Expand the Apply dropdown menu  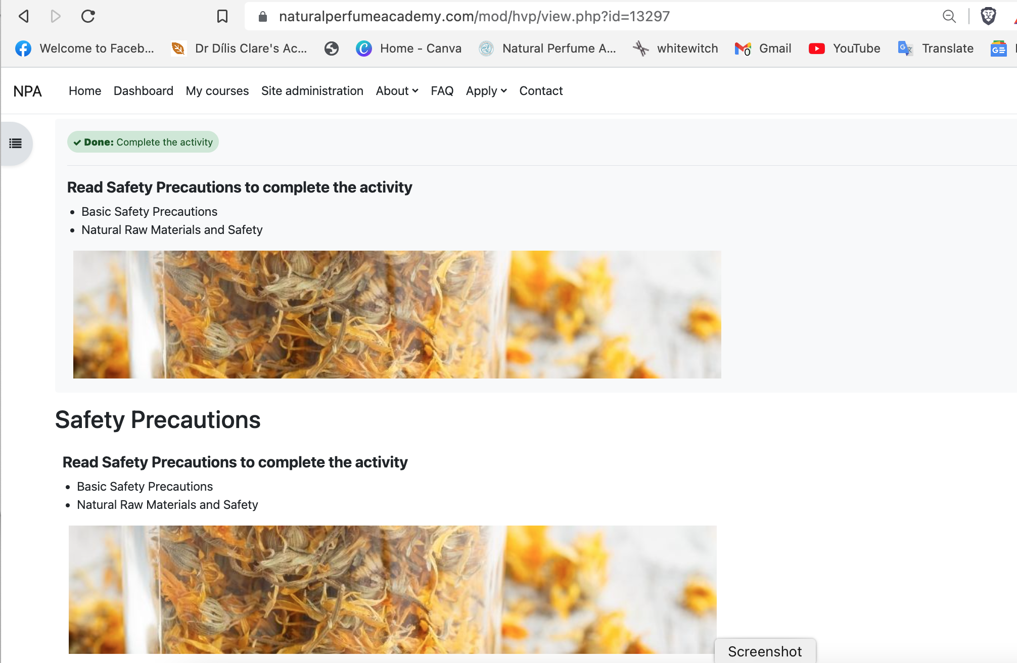tap(486, 91)
